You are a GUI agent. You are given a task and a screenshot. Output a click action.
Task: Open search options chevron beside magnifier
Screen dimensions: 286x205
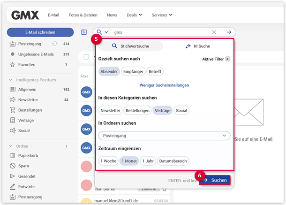click(106, 32)
